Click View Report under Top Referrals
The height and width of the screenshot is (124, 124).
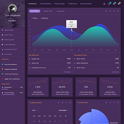(67, 72)
